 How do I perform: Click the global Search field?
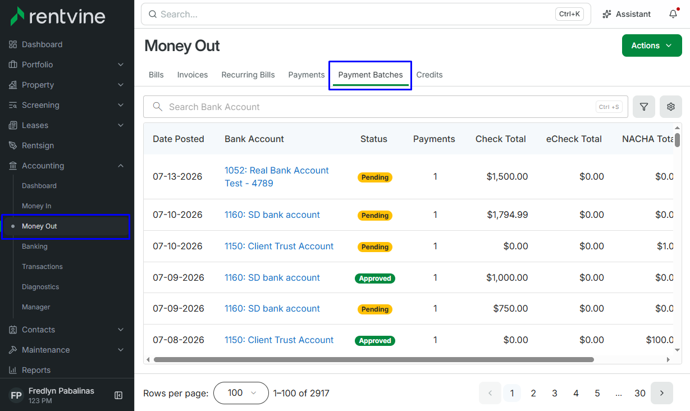point(366,14)
